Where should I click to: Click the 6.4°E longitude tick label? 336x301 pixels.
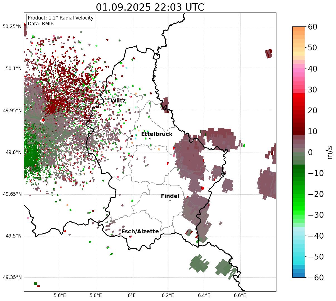coord(204,295)
